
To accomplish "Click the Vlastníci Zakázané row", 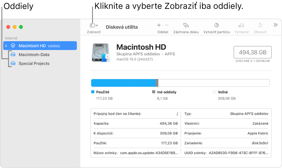I will (226, 124).
